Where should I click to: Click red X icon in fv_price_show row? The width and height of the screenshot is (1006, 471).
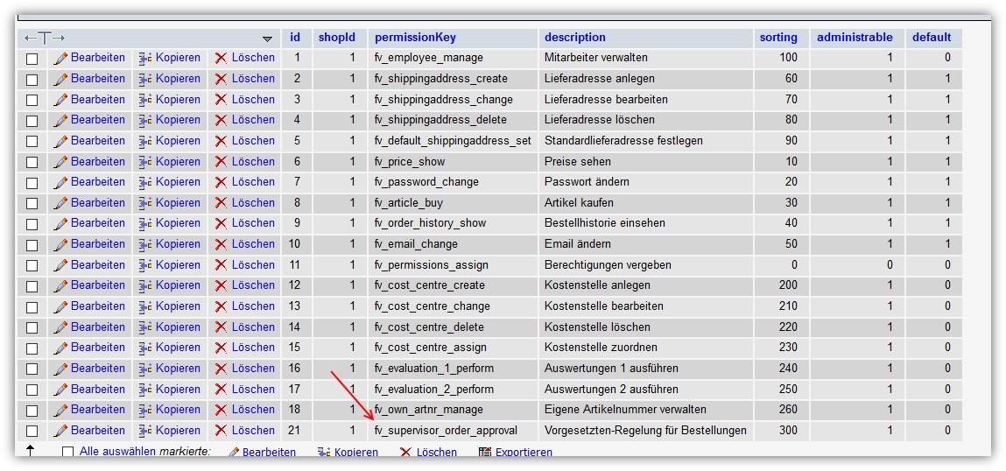point(221,162)
